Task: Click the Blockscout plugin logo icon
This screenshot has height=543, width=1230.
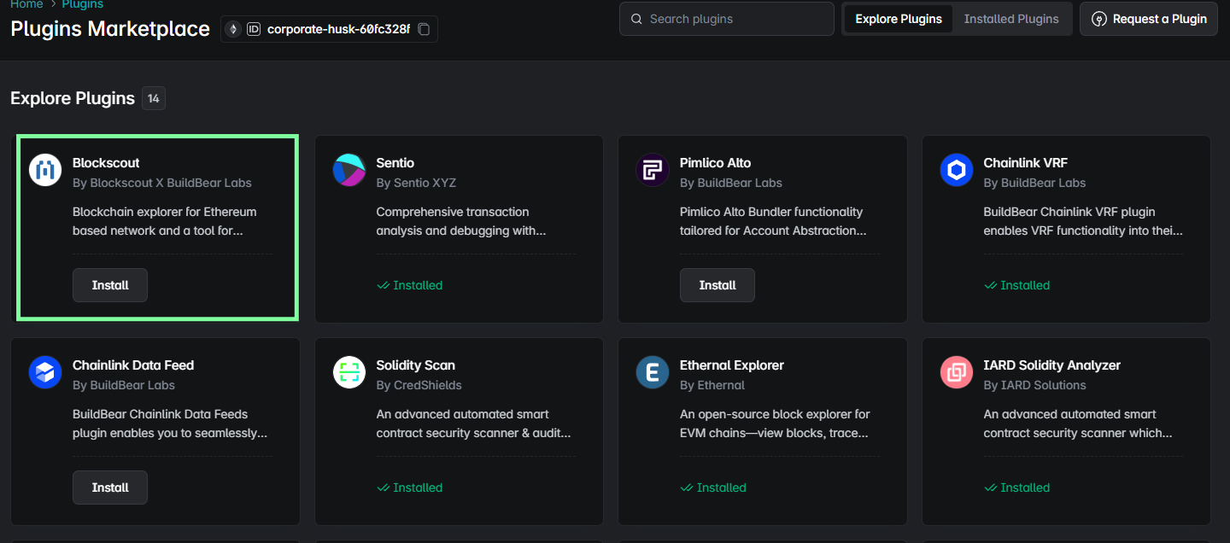Action: coord(45,170)
